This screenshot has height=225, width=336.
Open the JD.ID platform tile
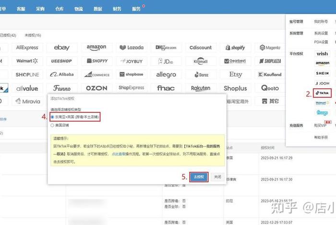point(166,61)
